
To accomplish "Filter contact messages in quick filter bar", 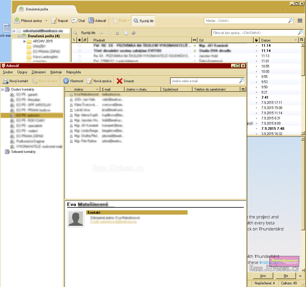I will pyautogui.click(x=117, y=33).
